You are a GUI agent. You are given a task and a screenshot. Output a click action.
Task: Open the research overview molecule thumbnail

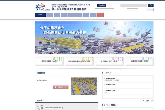84,86
